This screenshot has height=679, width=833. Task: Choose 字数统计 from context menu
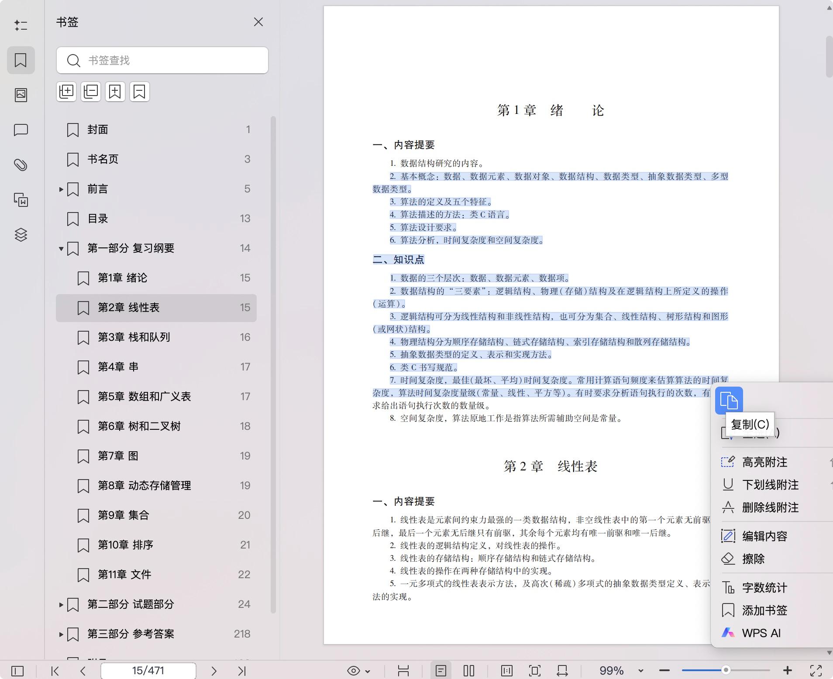[773, 588]
